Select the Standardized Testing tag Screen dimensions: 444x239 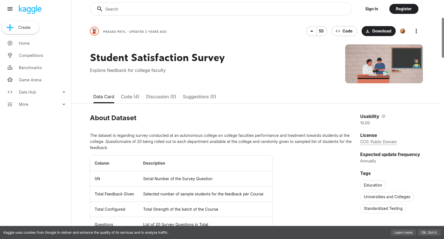pos(383,208)
